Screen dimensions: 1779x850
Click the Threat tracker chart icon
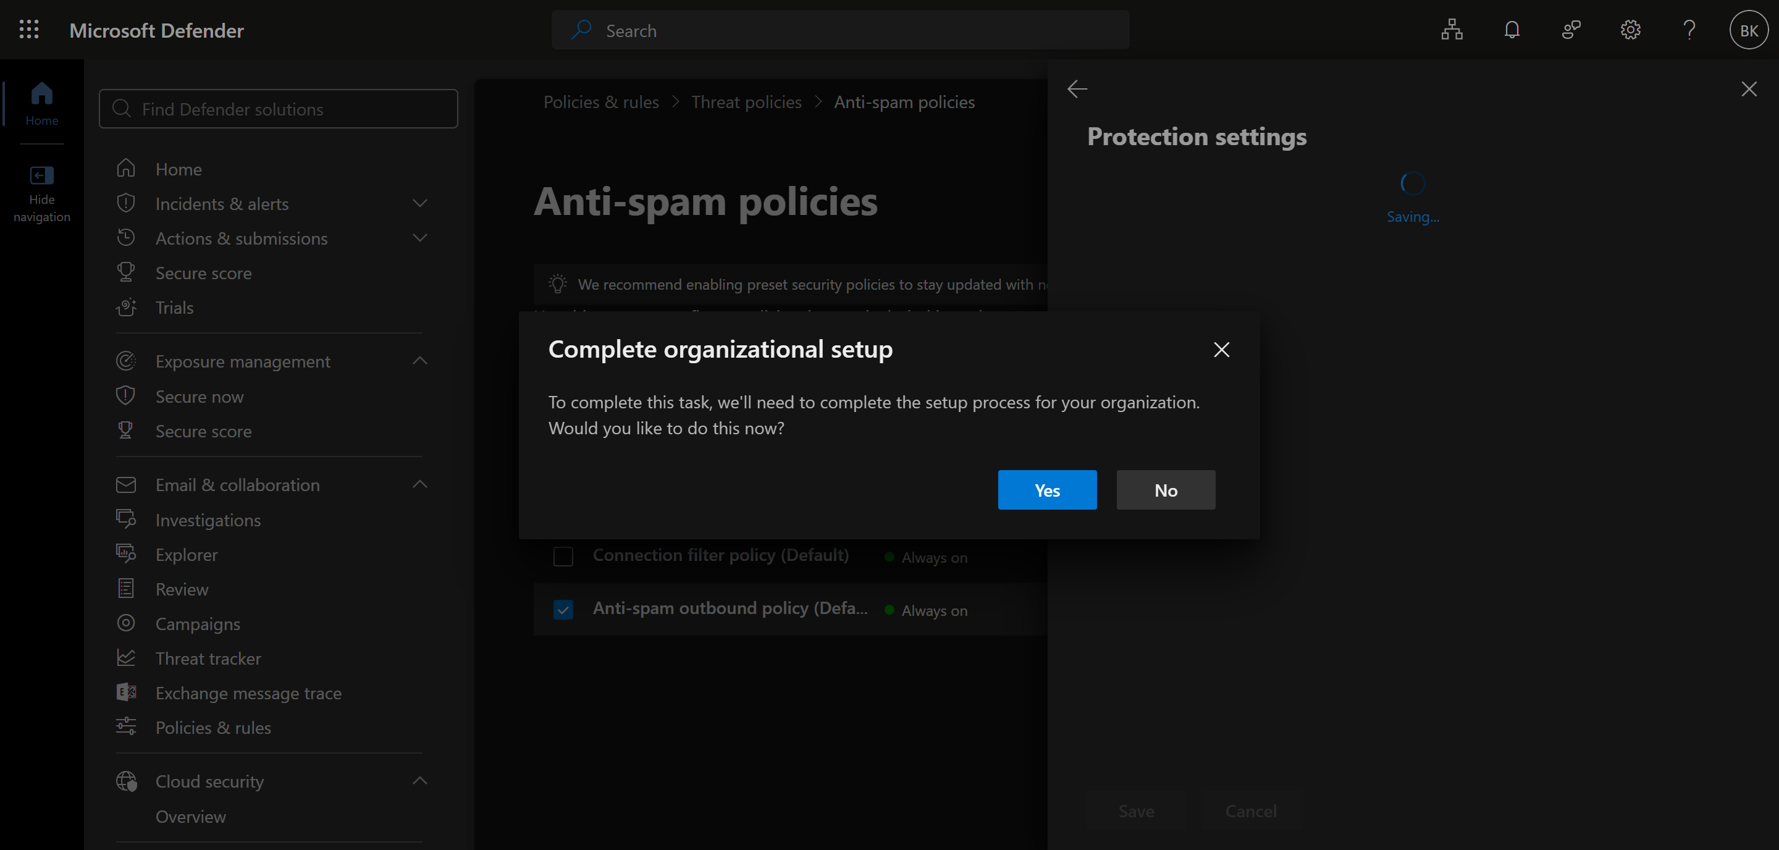coord(125,657)
